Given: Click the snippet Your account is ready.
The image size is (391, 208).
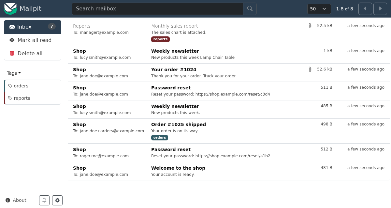Looking at the screenshot, I should click(173, 175).
